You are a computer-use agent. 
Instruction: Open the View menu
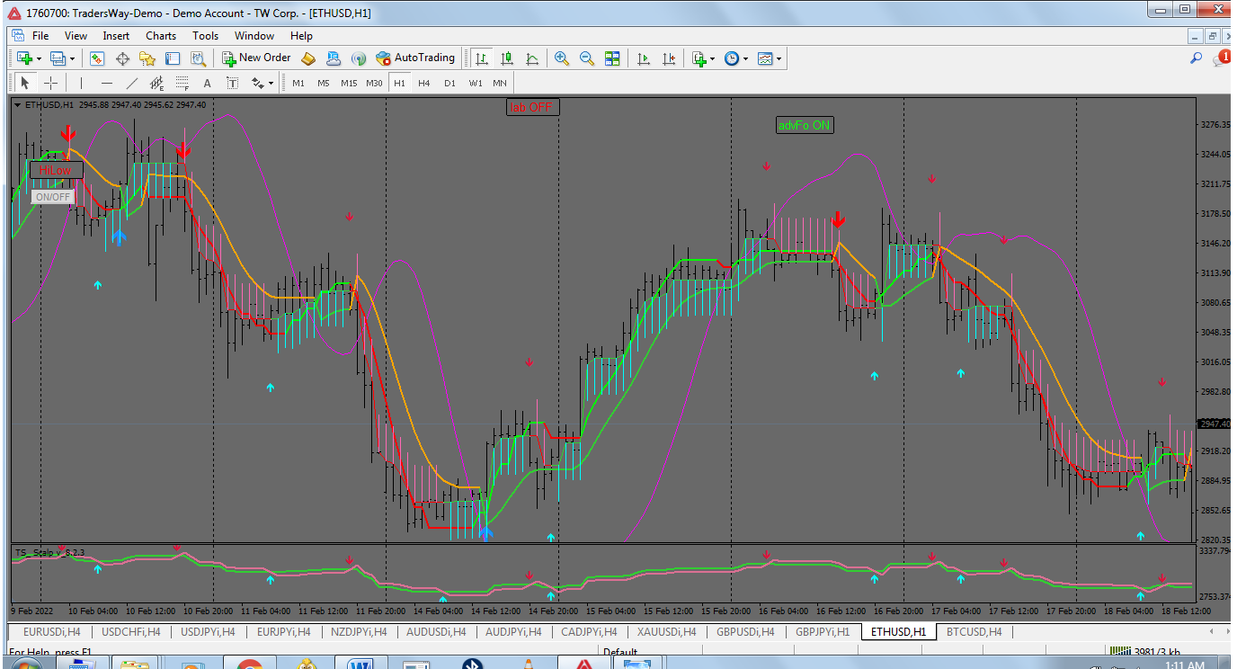click(x=76, y=36)
